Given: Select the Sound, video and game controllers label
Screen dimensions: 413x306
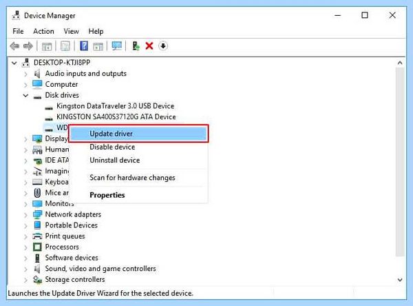Looking at the screenshot, I should click(100, 269).
